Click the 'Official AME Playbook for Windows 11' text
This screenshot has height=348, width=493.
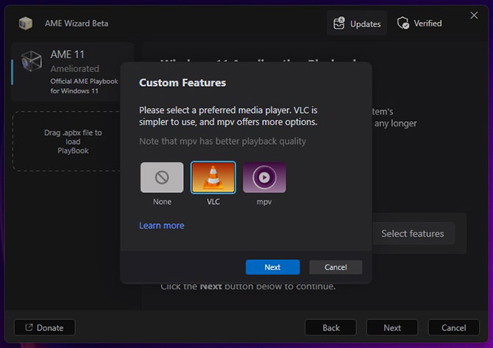(84, 86)
